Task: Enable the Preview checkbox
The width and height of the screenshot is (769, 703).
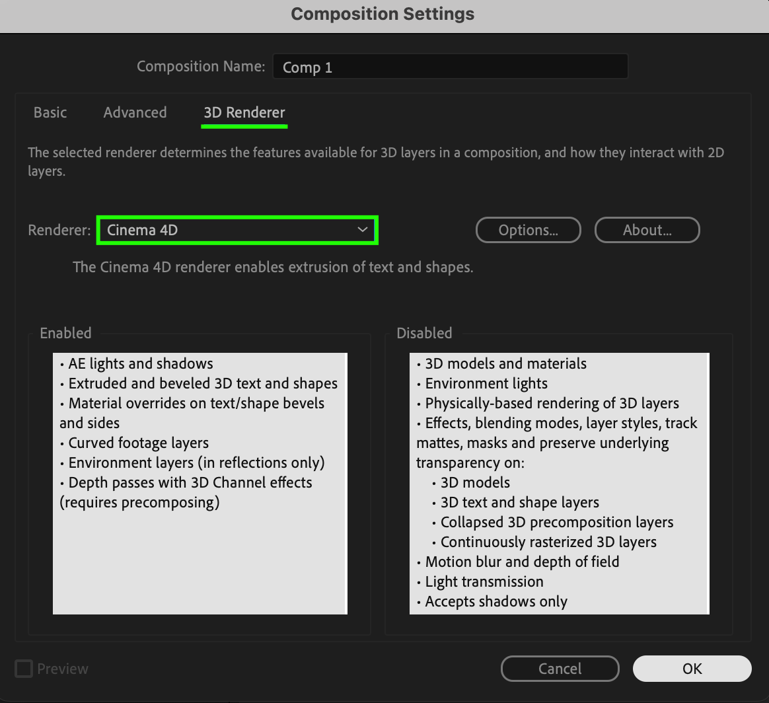Action: [24, 669]
